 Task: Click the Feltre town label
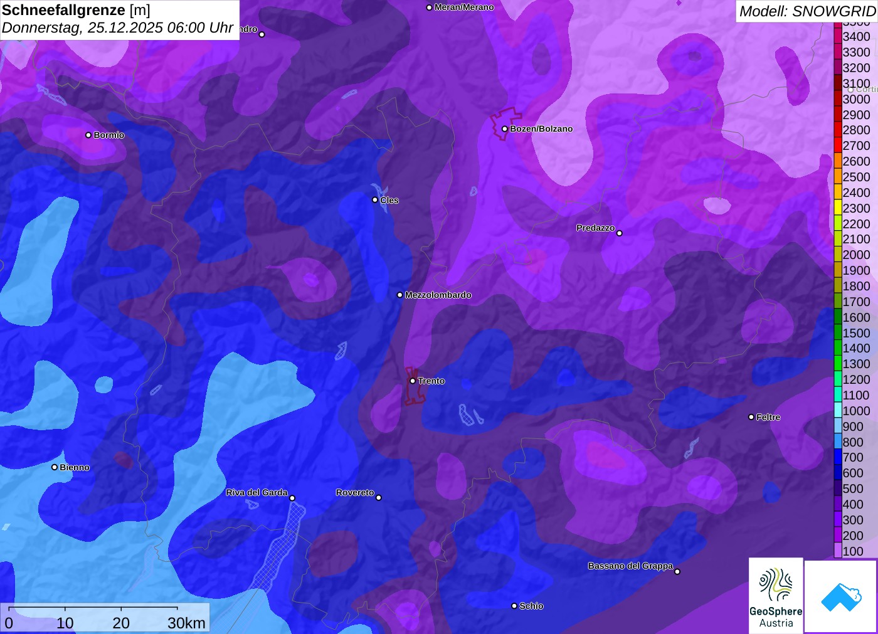click(x=768, y=417)
